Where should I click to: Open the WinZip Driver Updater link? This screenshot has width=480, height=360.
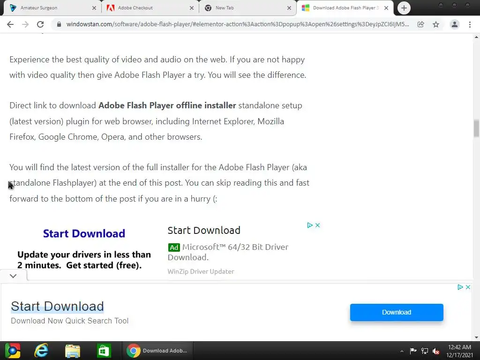(201, 271)
